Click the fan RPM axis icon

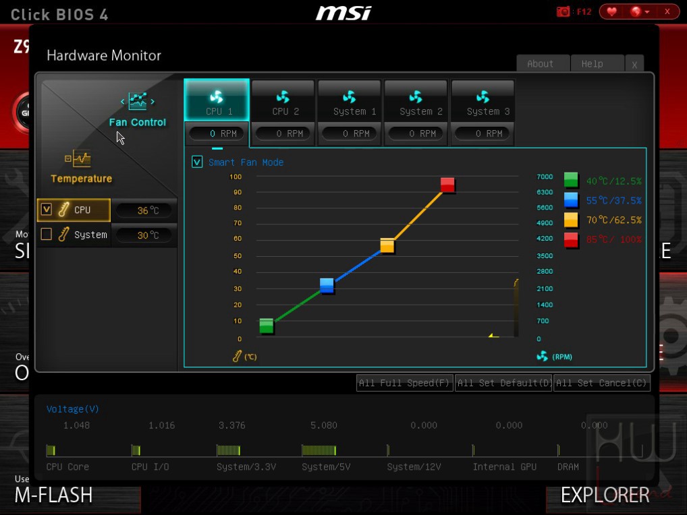pos(542,356)
